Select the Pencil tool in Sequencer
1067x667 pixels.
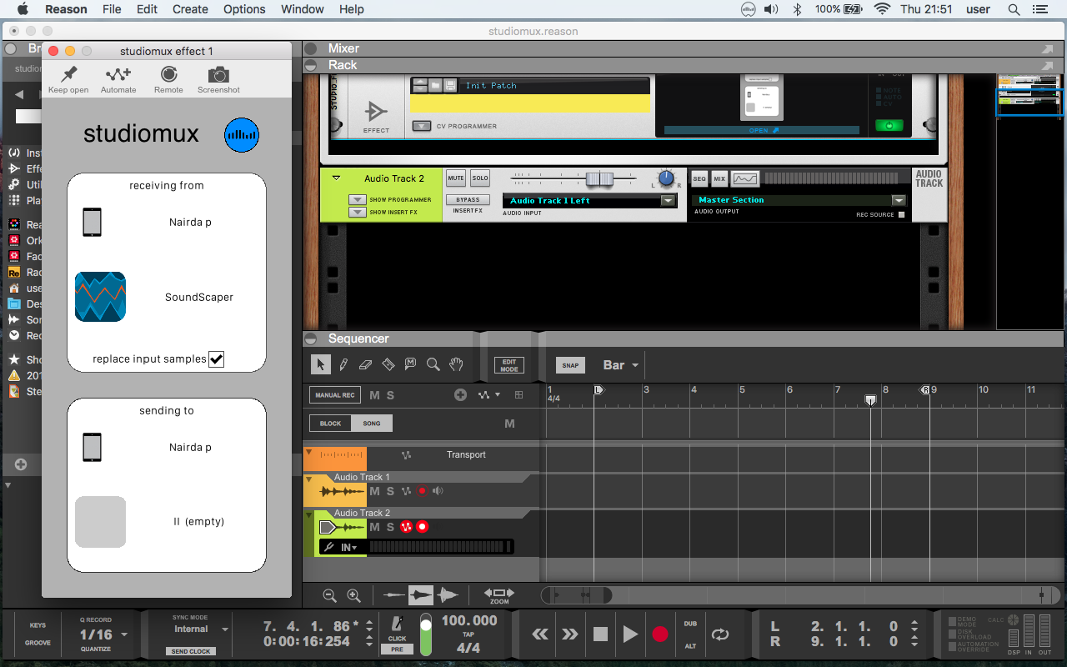coord(343,364)
